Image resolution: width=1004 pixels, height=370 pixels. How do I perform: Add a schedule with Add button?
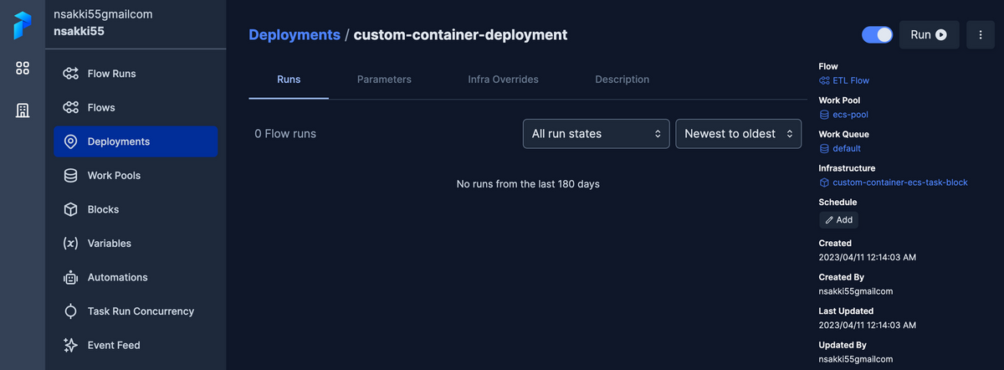click(x=838, y=220)
